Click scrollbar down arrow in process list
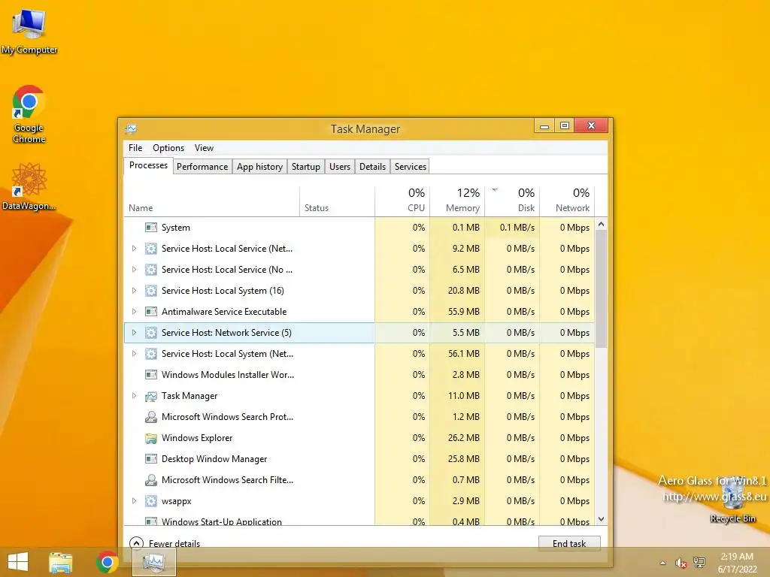This screenshot has height=577, width=770. [601, 518]
